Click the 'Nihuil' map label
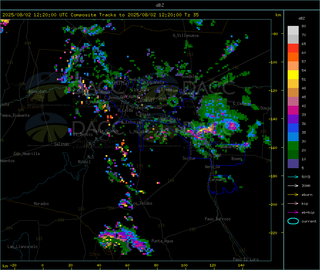Image resolution: width=320 pixels, height=270 pixels. click(x=84, y=162)
